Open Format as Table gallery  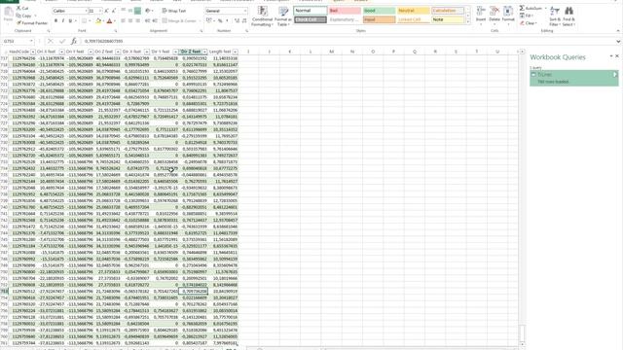pos(283,17)
